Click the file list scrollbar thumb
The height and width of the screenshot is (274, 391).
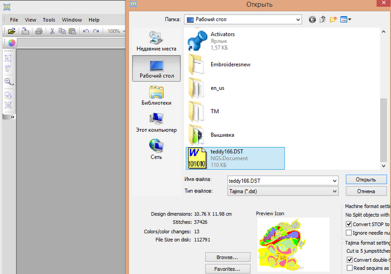click(384, 129)
